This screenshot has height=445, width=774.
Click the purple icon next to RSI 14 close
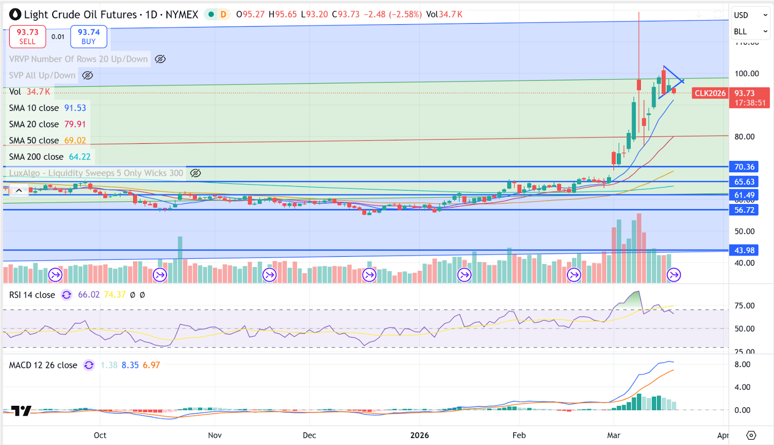(x=67, y=295)
